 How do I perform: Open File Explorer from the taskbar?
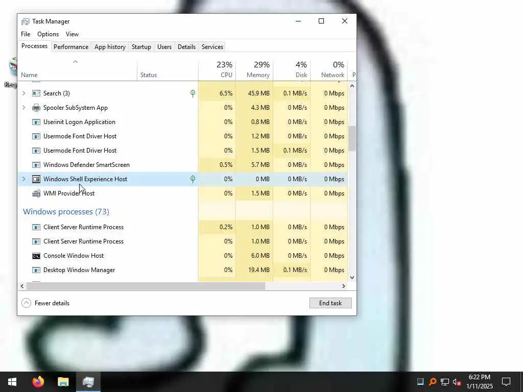[x=63, y=382]
